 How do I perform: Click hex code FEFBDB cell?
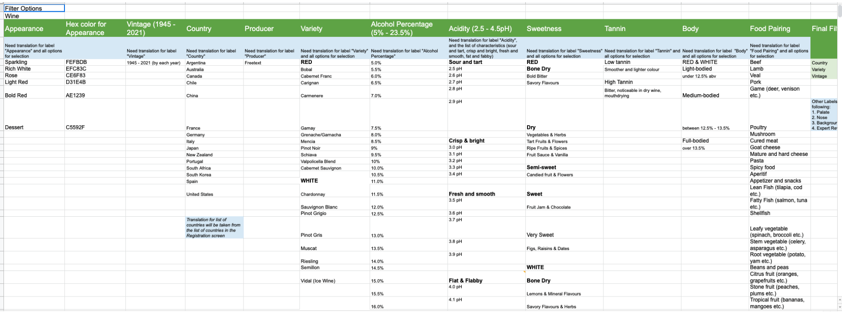coord(76,62)
